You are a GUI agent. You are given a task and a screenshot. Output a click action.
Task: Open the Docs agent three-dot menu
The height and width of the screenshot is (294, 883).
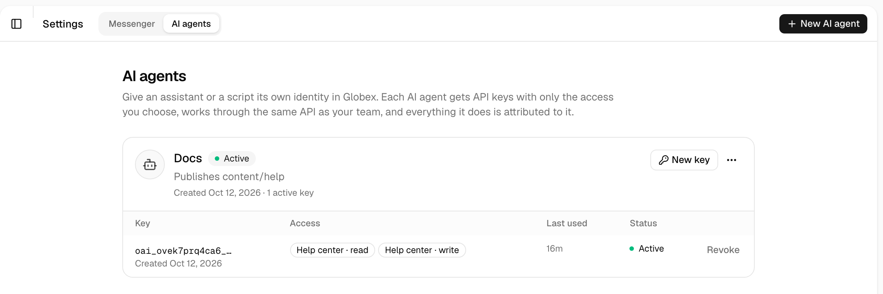click(x=732, y=160)
